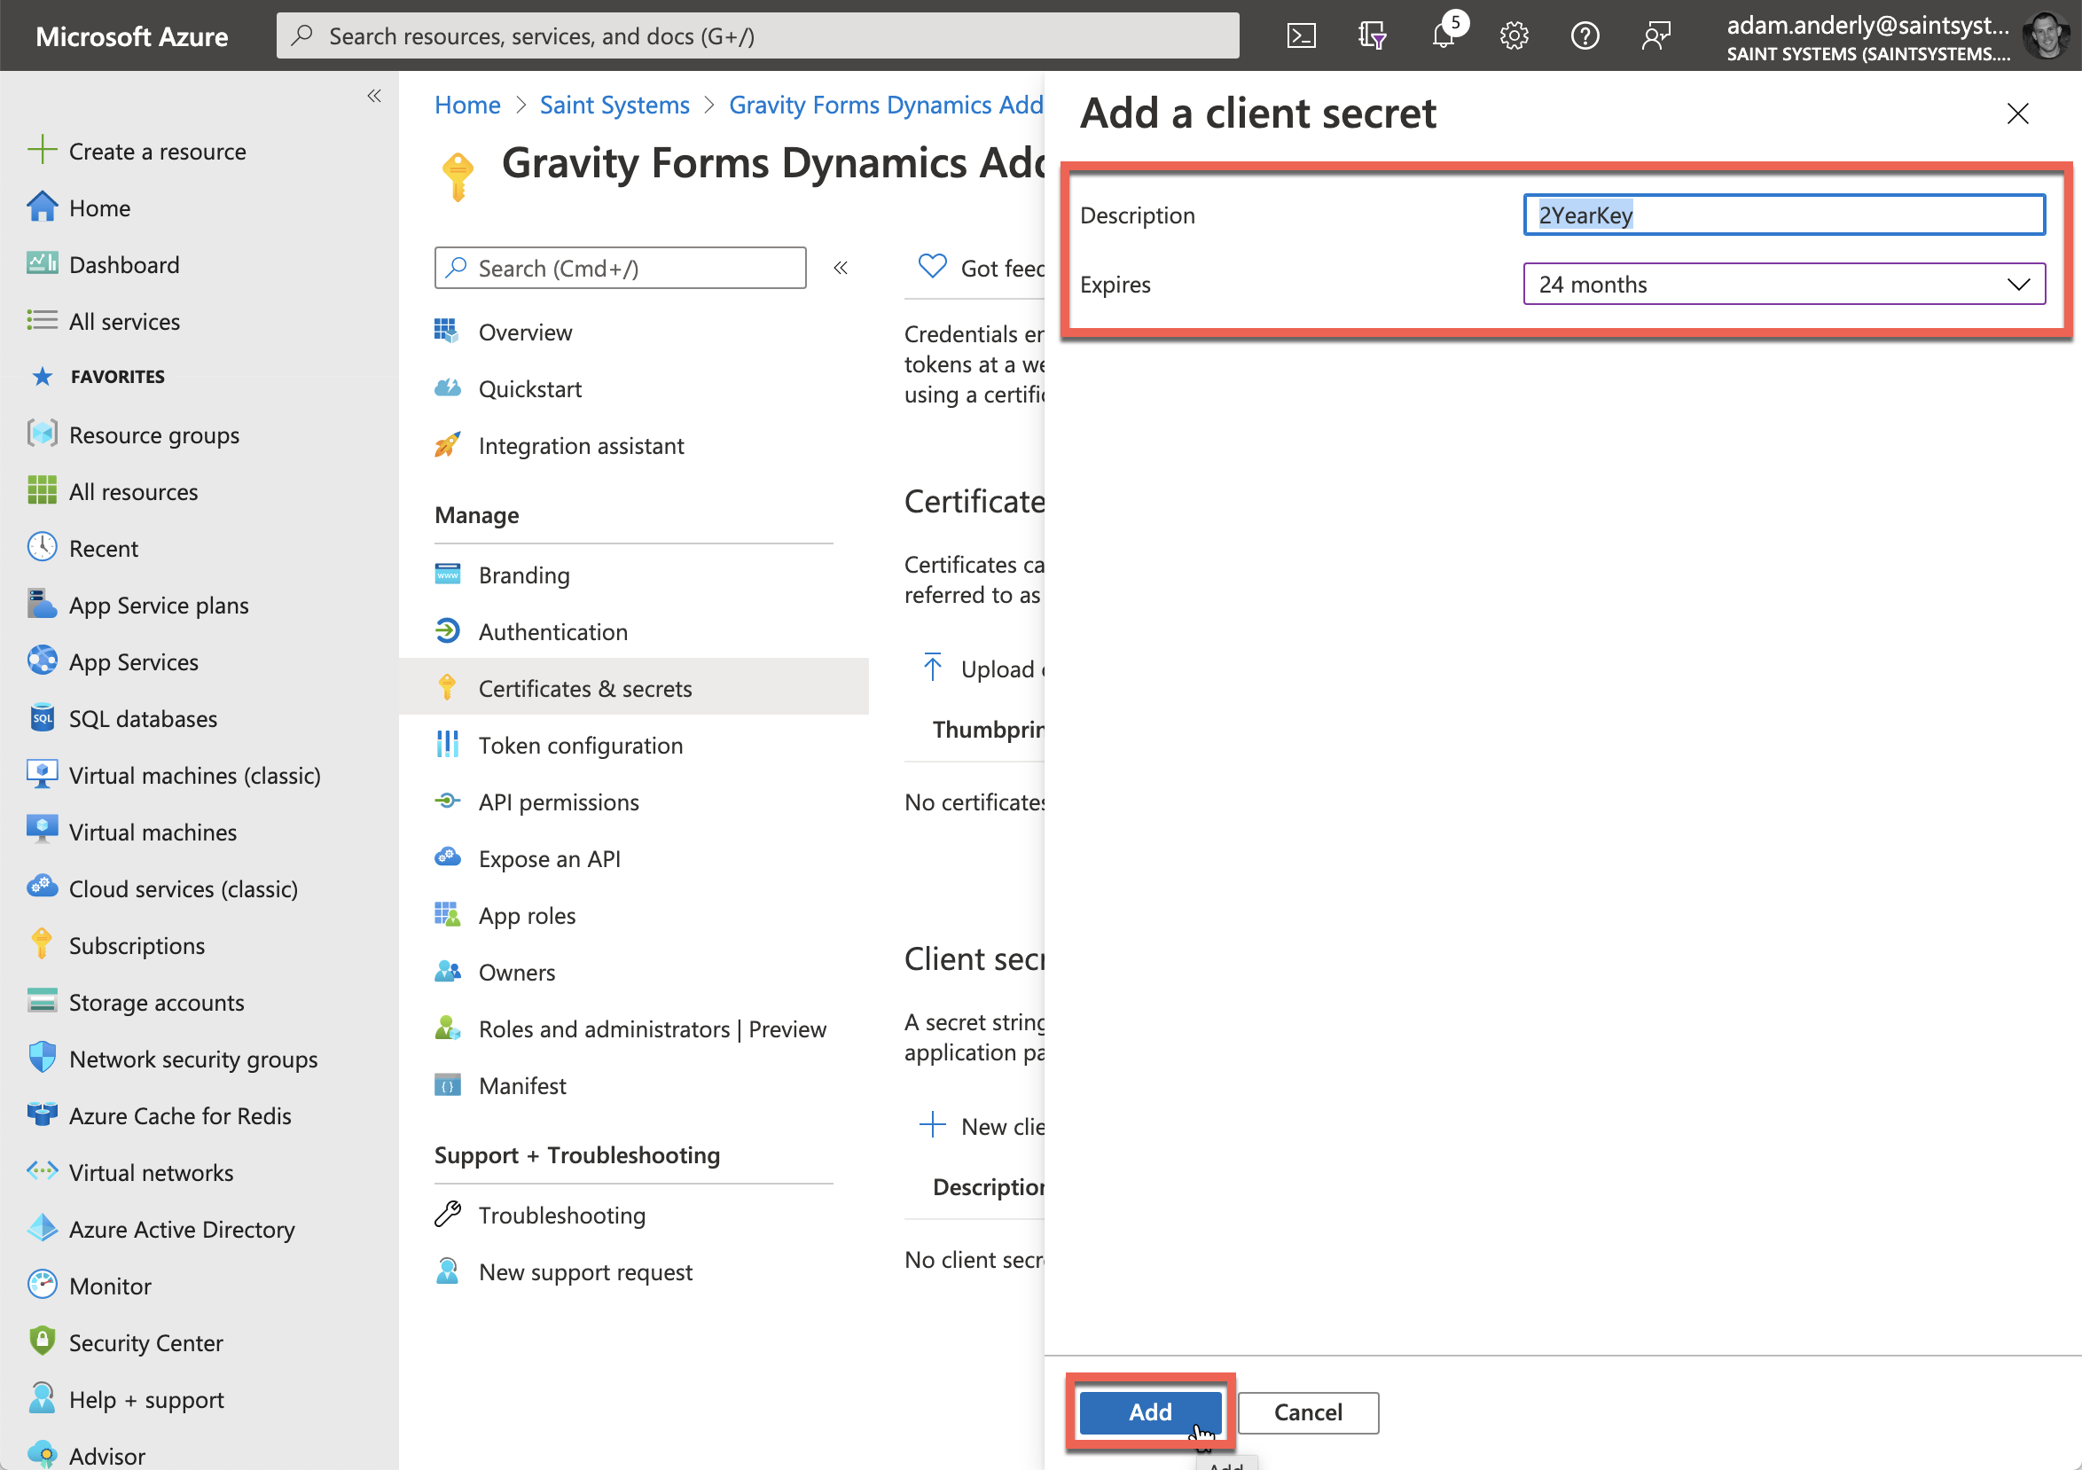Open portal settings gear
Screen dimensions: 2082x1470
pos(1515,36)
